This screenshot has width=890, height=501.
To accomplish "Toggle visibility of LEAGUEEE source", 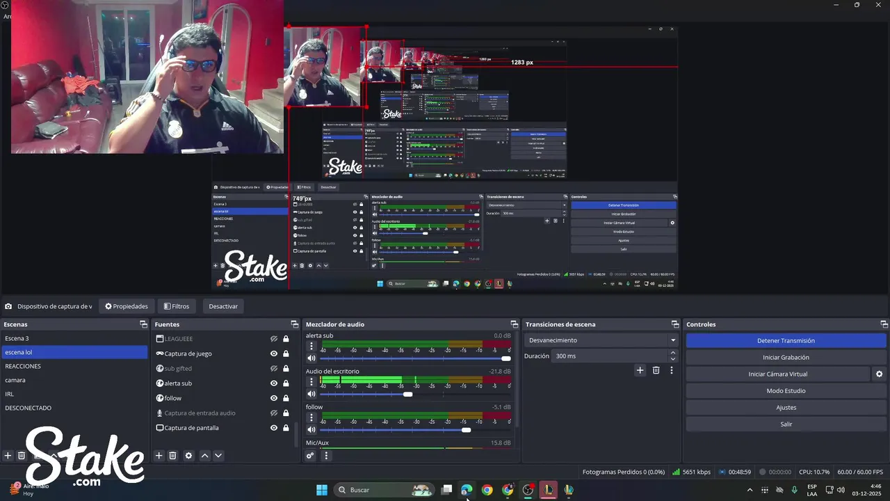I will pyautogui.click(x=274, y=339).
